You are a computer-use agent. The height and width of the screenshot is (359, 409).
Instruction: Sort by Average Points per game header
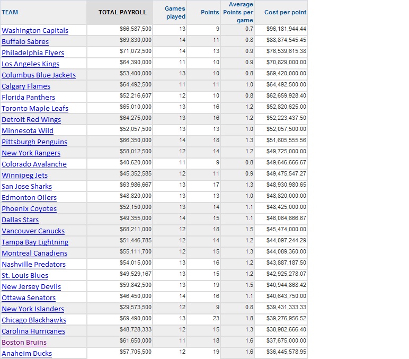[x=238, y=12]
